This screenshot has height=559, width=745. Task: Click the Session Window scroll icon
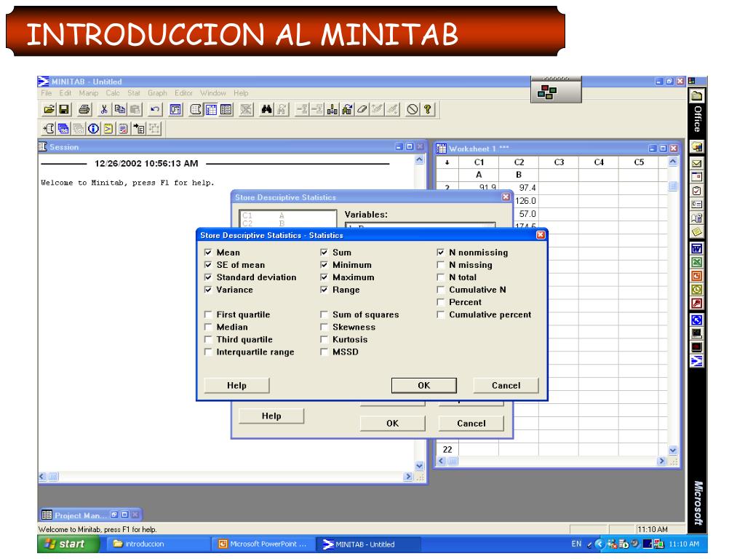pyautogui.click(x=196, y=110)
